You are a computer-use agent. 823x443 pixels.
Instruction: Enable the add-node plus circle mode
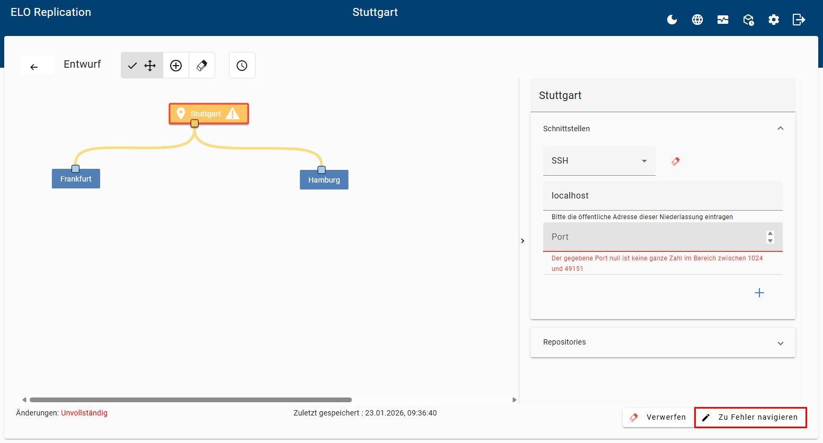[176, 65]
